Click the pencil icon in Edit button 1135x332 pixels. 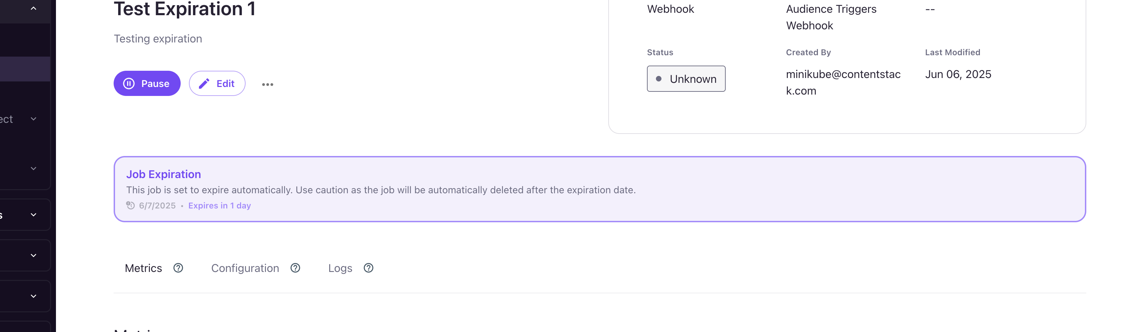coord(204,84)
